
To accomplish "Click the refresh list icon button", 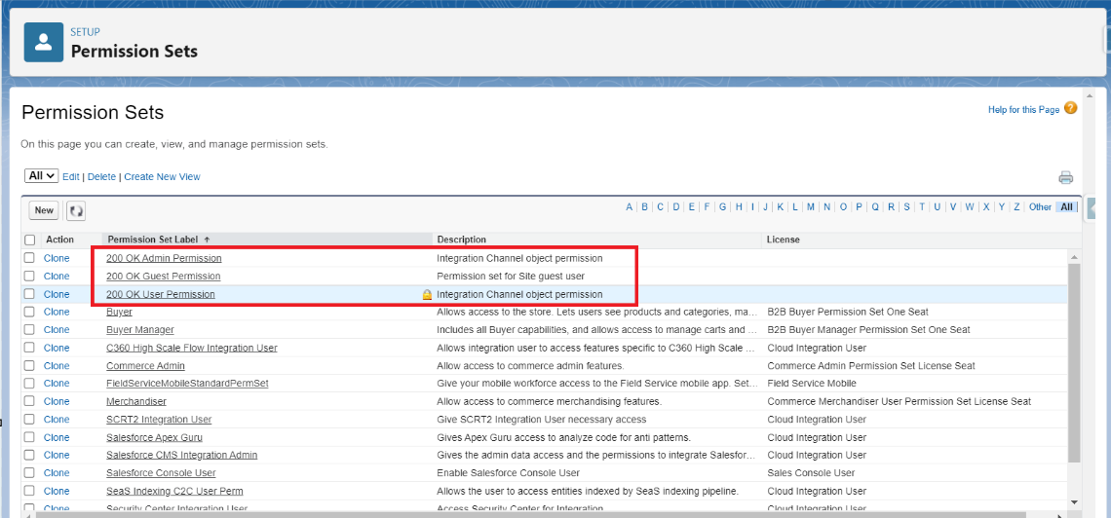I will (x=76, y=210).
